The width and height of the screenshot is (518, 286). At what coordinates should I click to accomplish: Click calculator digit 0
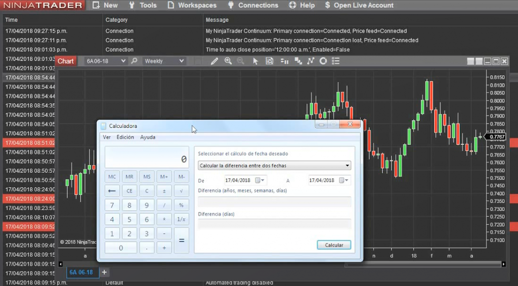click(121, 248)
